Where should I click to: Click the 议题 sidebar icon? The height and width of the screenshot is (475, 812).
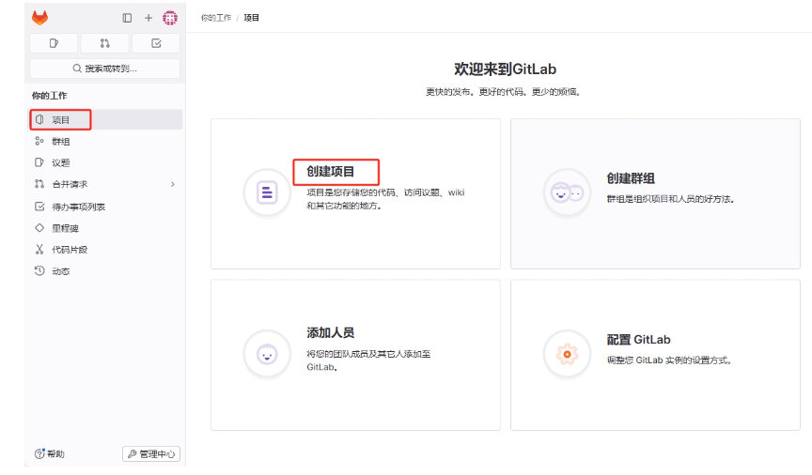(x=39, y=162)
